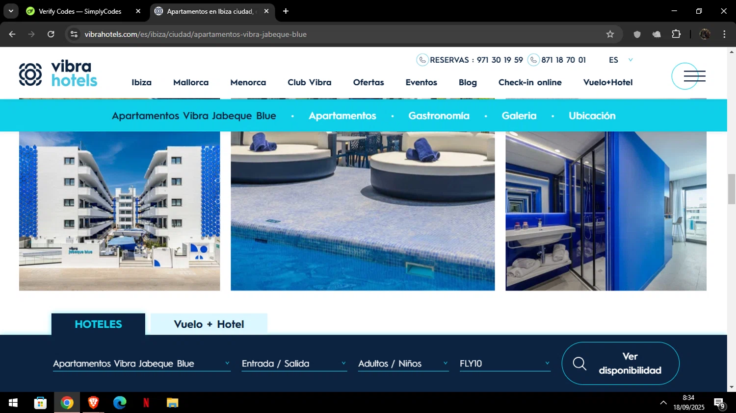Open Microsoft Edge from the taskbar
This screenshot has width=736, height=413.
tap(120, 403)
